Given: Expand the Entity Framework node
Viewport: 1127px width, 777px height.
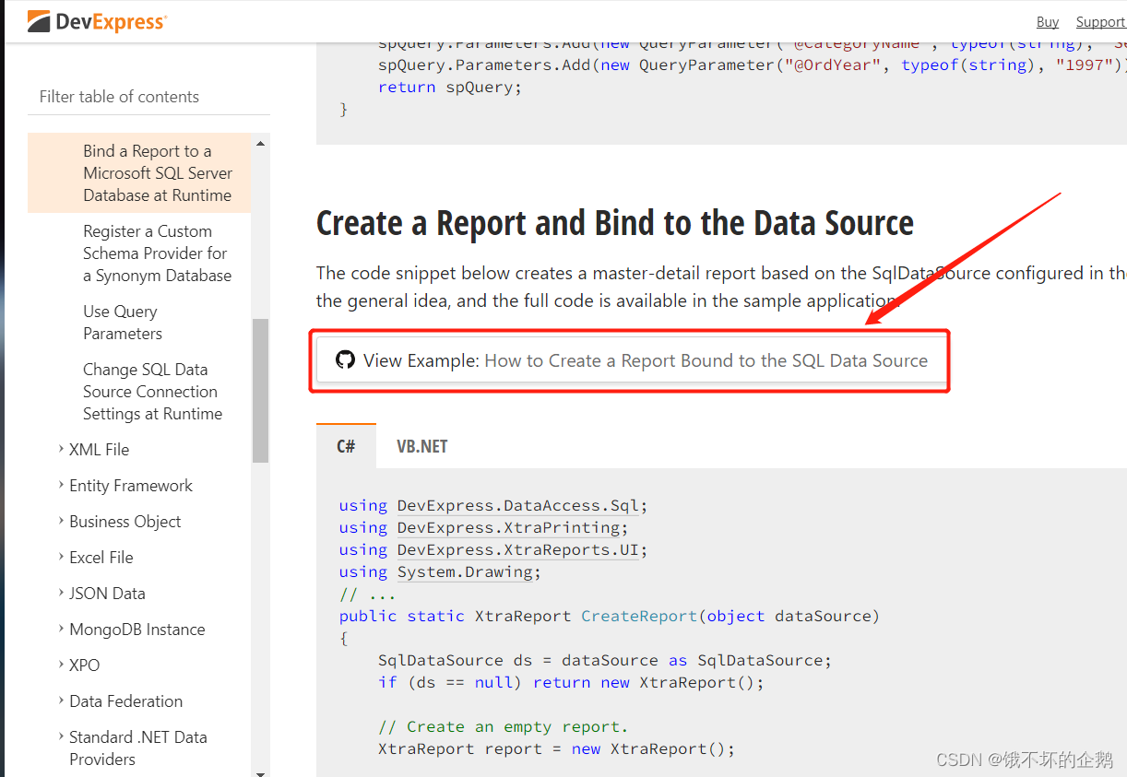Looking at the screenshot, I should coord(61,485).
